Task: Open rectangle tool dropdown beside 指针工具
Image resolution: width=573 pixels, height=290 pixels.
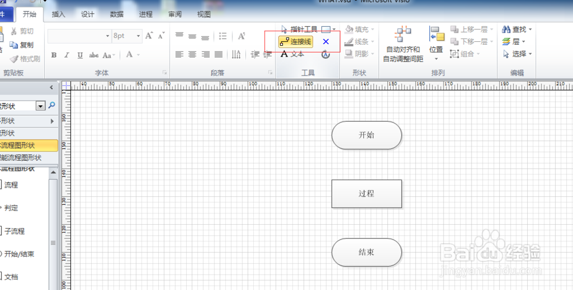Action: (334, 29)
